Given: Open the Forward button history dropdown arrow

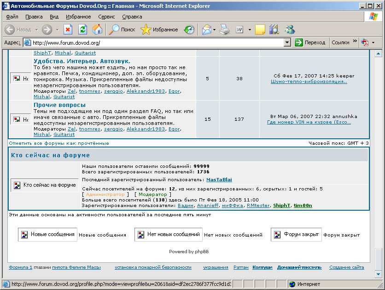Looking at the screenshot, I should tap(57, 30).
